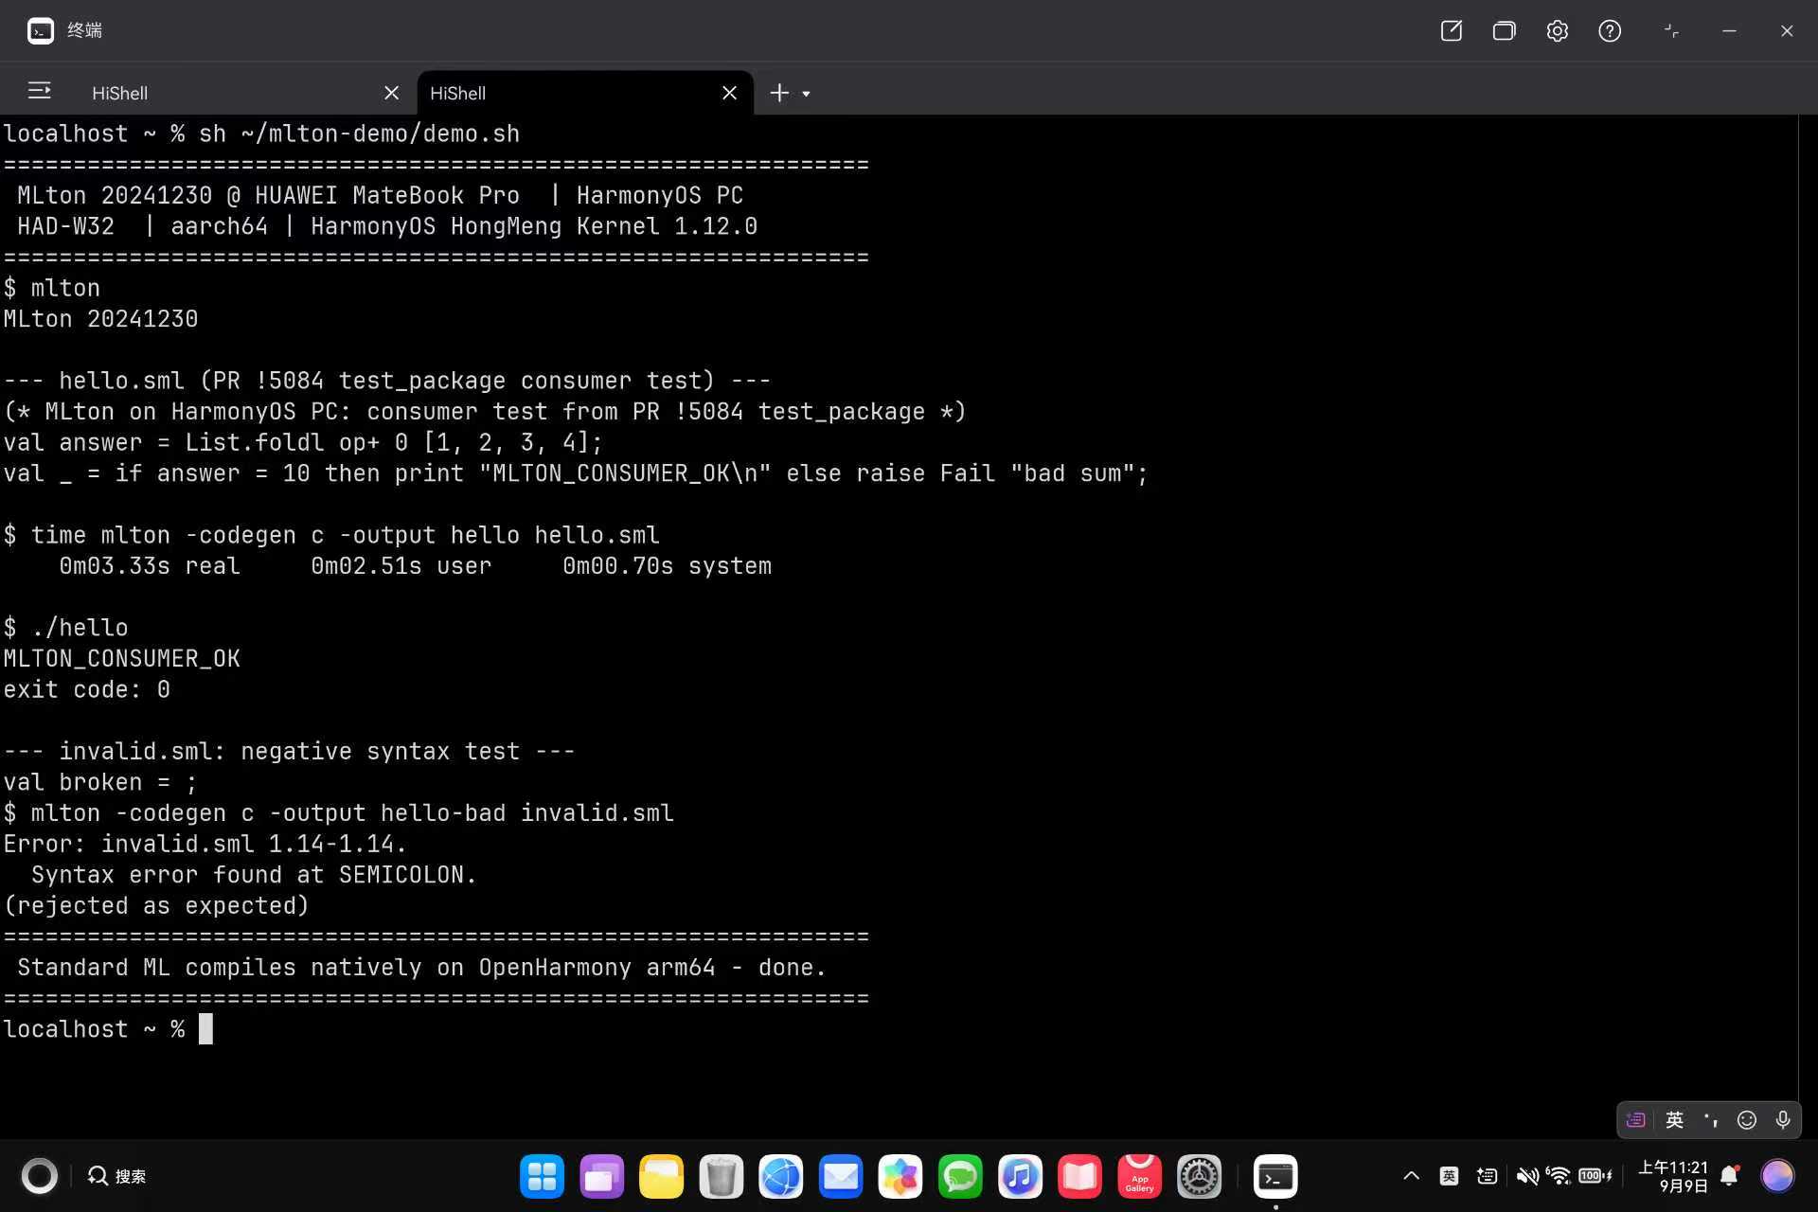Open the Mail envelope dock icon
Image resolution: width=1818 pixels, height=1212 pixels.
click(841, 1177)
